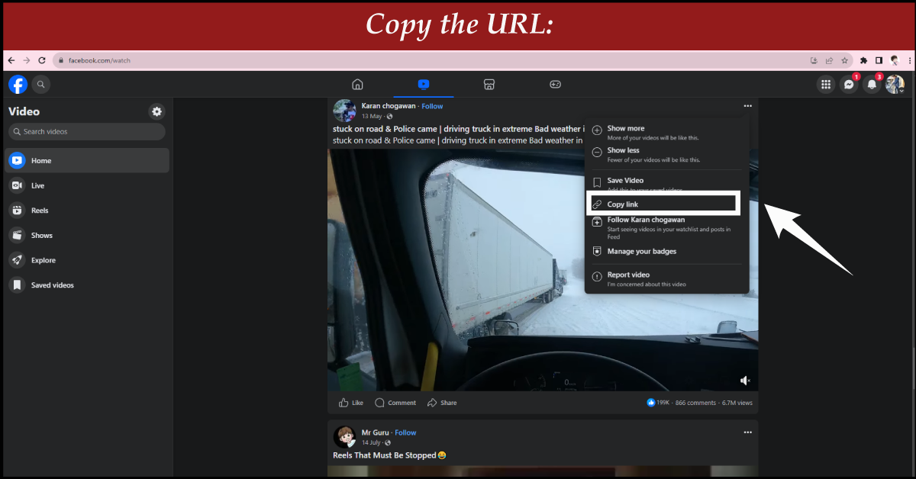Open the Facebook Messenger icon
This screenshot has width=916, height=479.
849,85
